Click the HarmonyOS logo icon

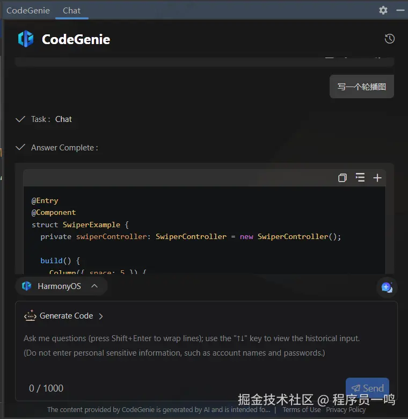tap(27, 286)
